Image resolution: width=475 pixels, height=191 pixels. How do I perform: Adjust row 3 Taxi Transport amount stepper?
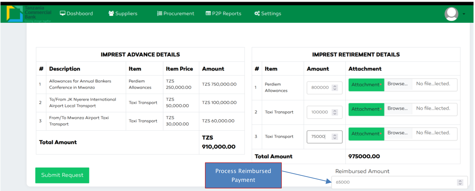click(334, 137)
